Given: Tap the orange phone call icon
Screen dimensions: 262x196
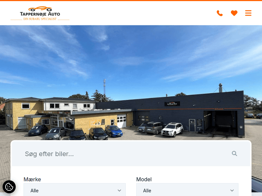Looking at the screenshot, I should [x=220, y=13].
